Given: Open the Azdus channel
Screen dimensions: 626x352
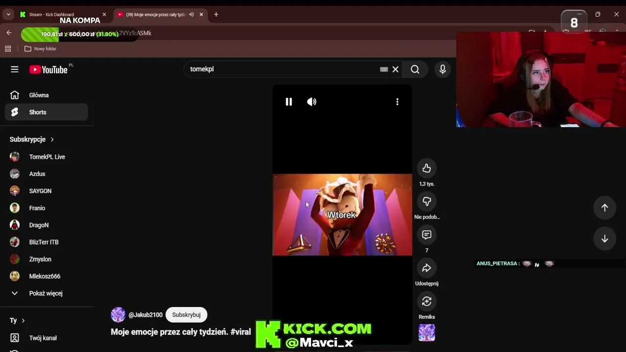Looking at the screenshot, I should click(x=46, y=174).
